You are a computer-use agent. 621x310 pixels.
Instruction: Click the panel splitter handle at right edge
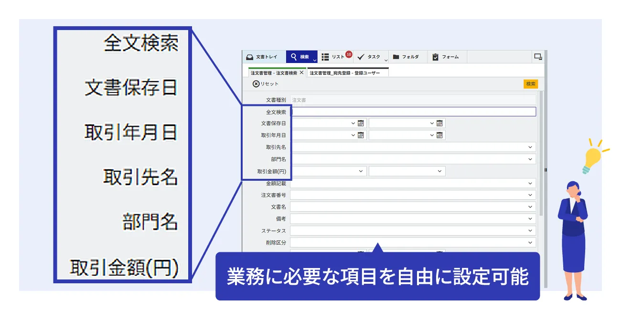546,170
